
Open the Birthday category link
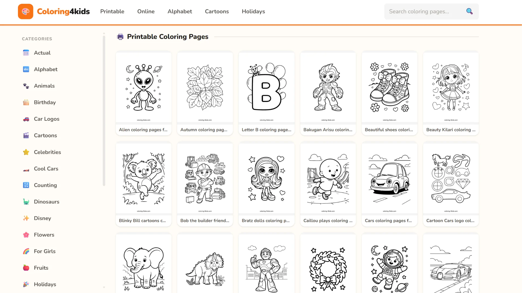pos(45,102)
